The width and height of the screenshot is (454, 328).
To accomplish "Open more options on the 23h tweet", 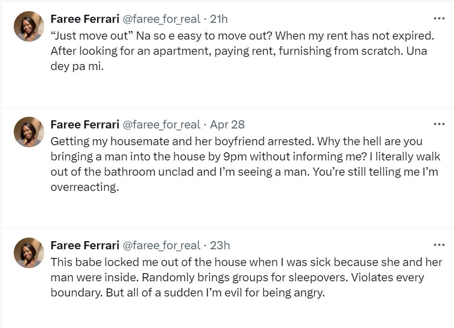I will pyautogui.click(x=439, y=245).
